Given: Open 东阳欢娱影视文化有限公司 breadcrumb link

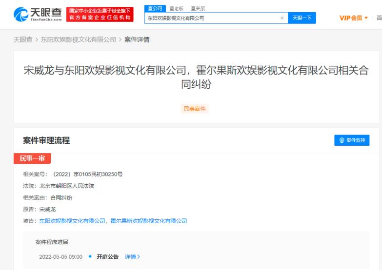Looking at the screenshot, I should (x=79, y=39).
